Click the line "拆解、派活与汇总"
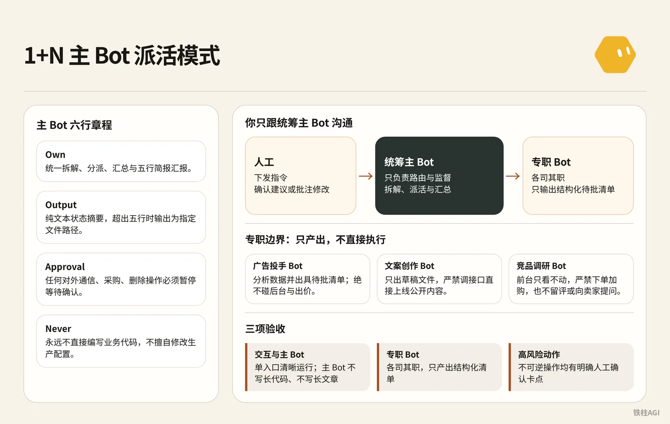 point(418,190)
